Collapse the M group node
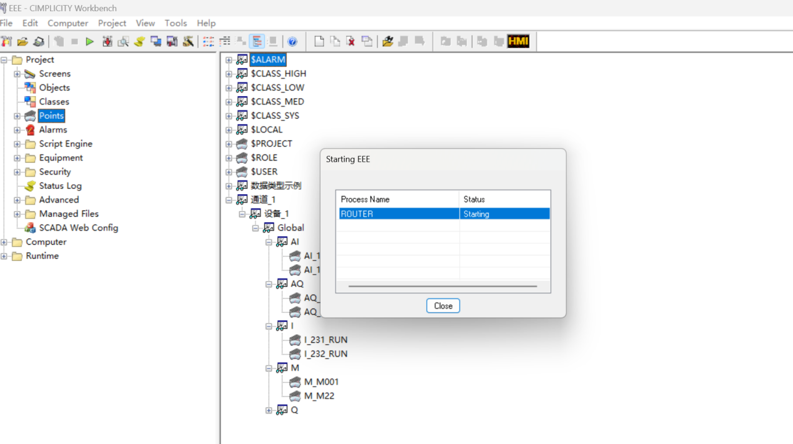Viewport: 793px width, 444px height. (269, 368)
